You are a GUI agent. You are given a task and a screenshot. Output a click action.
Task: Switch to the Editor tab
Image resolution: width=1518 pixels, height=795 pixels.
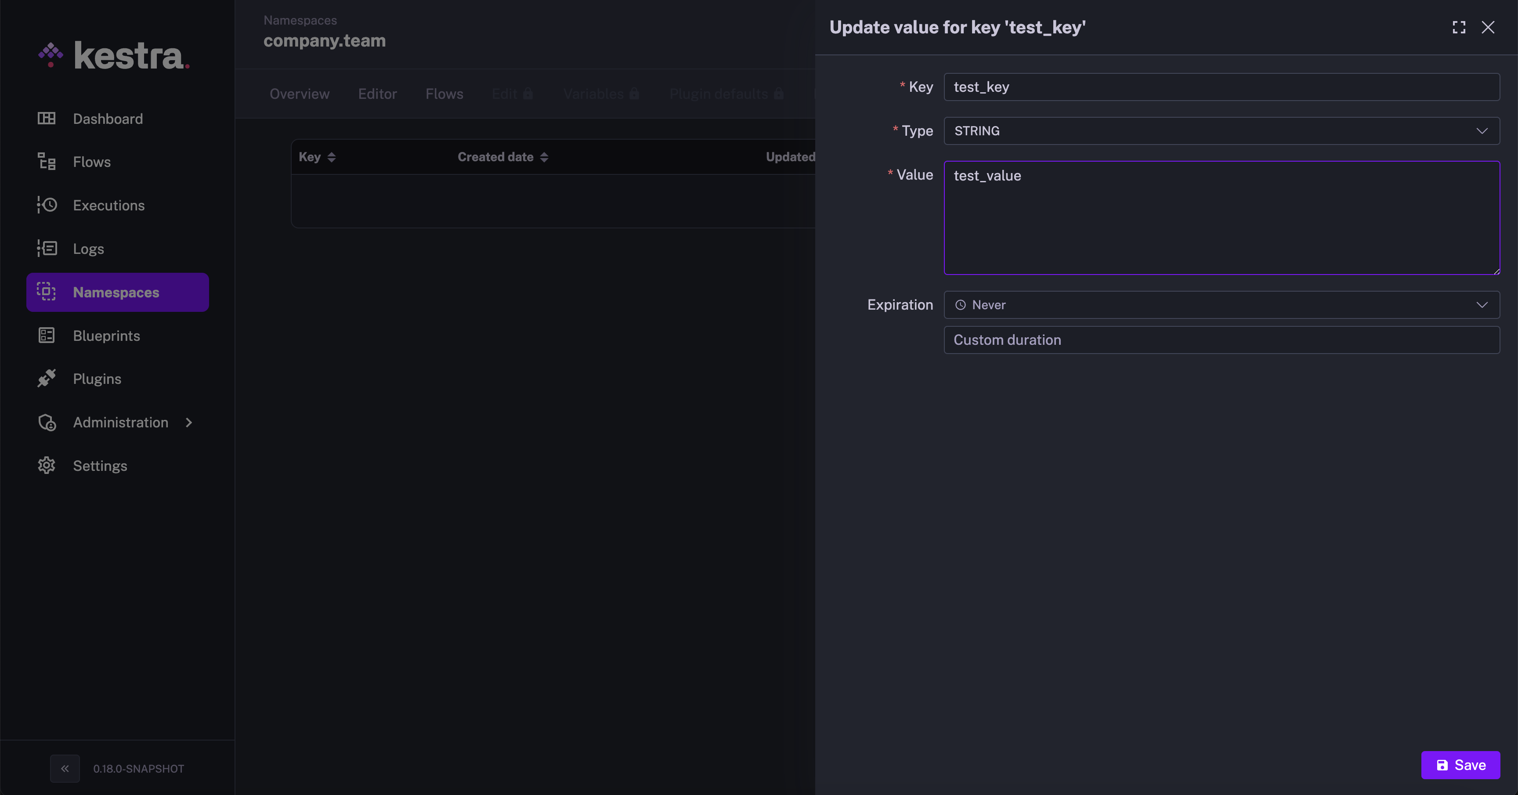(x=377, y=94)
